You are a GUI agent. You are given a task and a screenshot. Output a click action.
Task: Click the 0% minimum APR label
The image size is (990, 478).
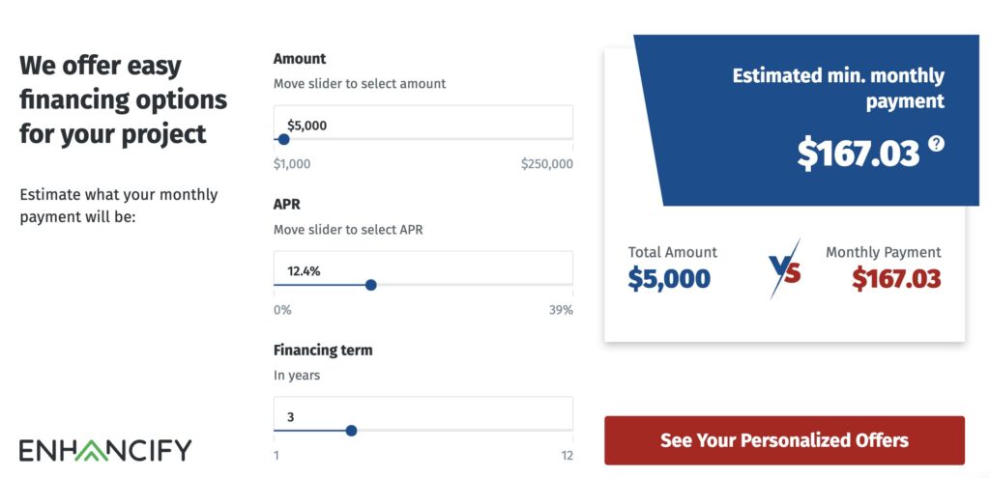click(282, 310)
